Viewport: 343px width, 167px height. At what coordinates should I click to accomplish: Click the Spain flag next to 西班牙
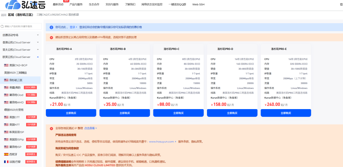pos(6,154)
